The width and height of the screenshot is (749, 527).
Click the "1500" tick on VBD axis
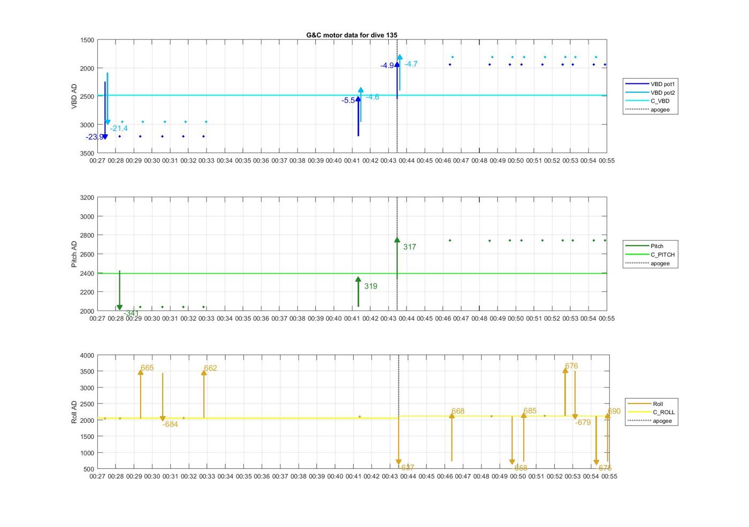pos(87,40)
